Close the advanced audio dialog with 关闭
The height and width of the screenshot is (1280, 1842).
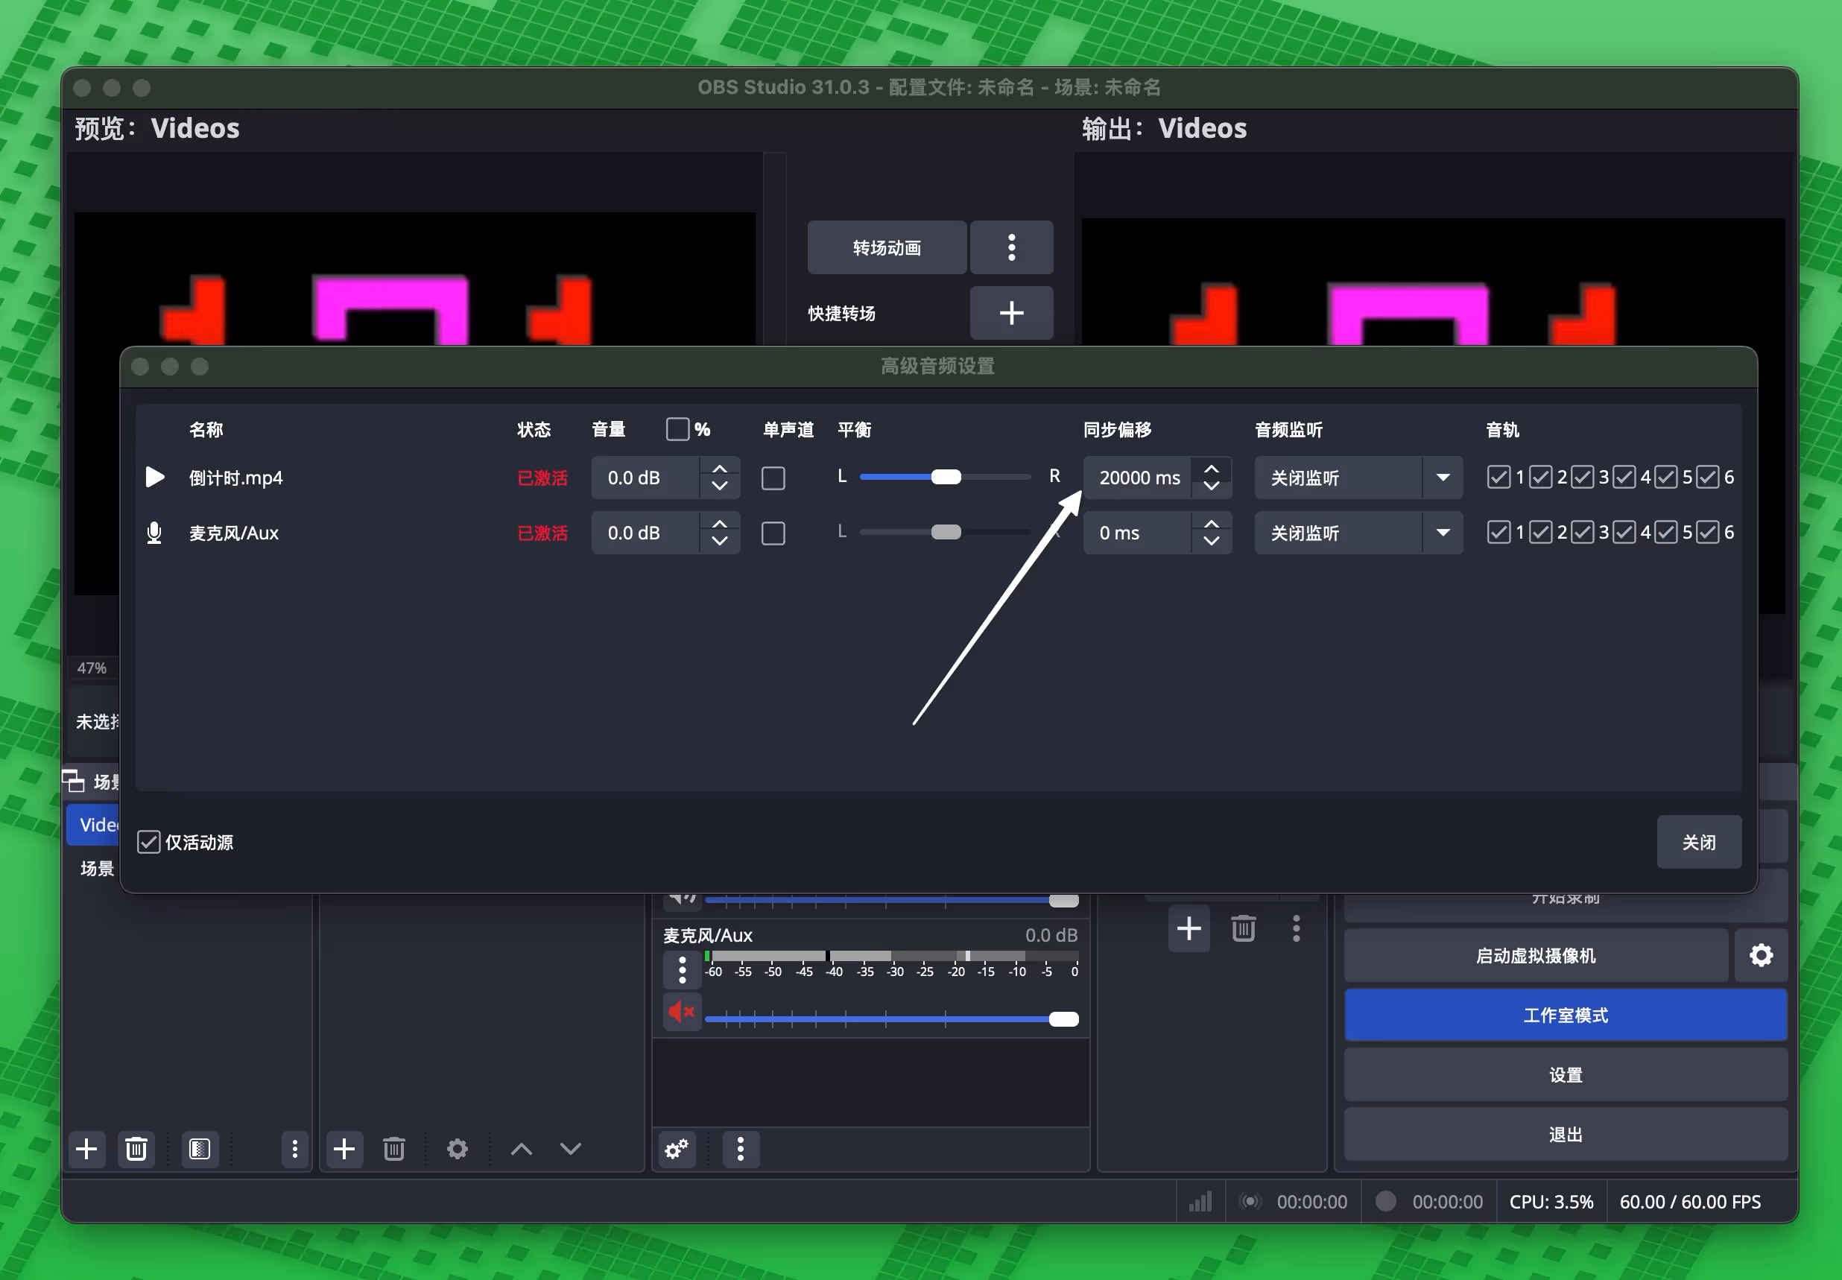[1698, 842]
